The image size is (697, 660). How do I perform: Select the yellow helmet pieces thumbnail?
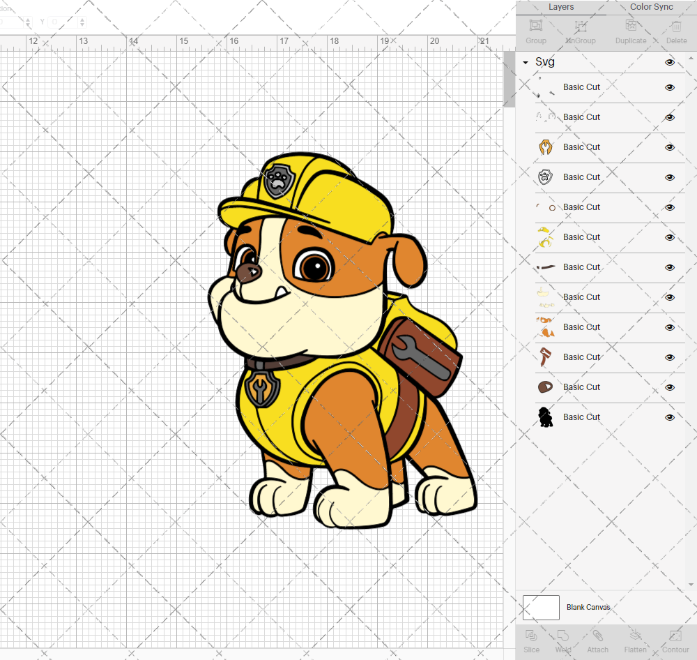click(546, 237)
